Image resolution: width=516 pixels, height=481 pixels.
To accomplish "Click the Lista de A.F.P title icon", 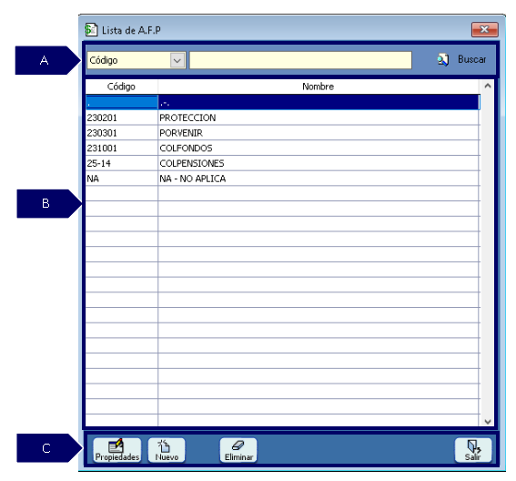I will (x=91, y=30).
